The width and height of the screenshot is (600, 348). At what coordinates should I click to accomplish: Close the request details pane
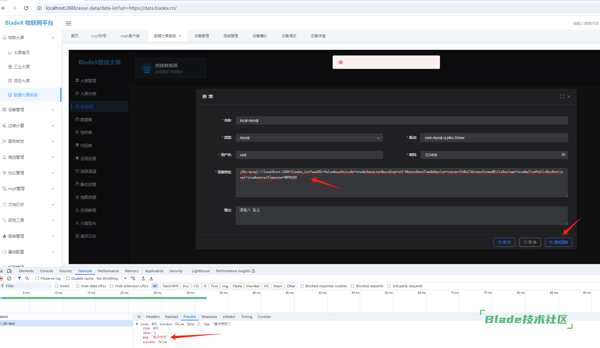point(139,317)
